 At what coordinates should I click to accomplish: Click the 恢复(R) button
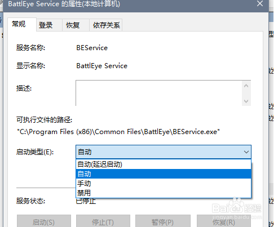click(x=224, y=222)
